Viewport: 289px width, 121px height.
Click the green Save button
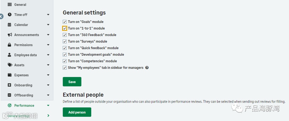72,82
